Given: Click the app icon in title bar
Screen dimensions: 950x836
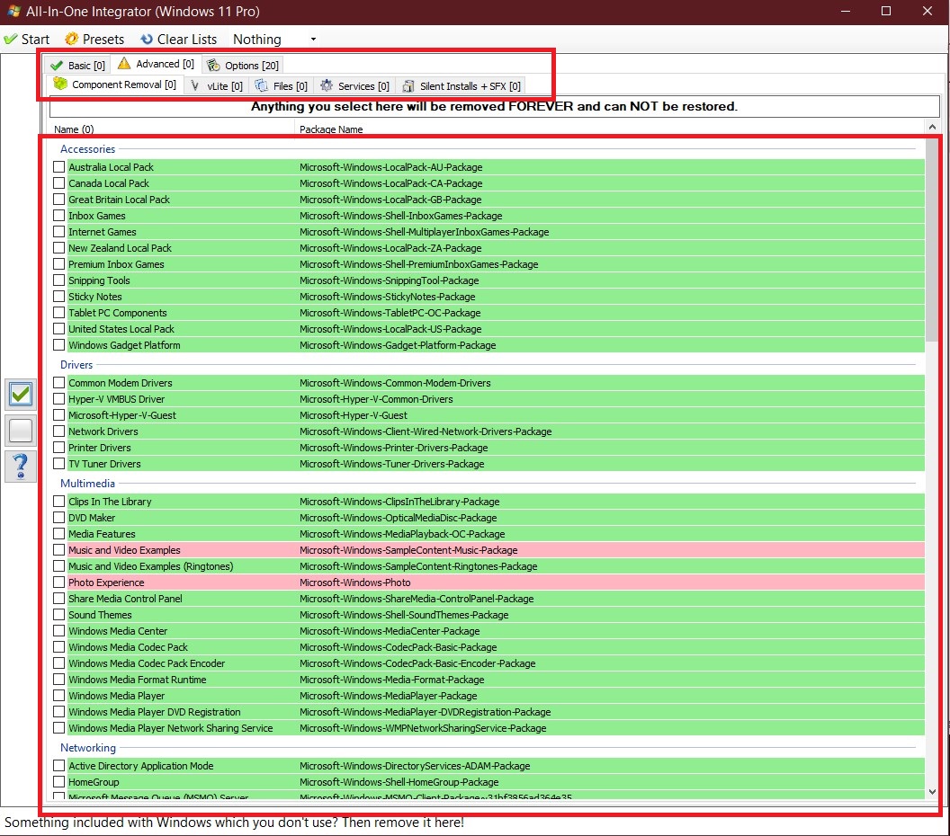Looking at the screenshot, I should coord(13,11).
